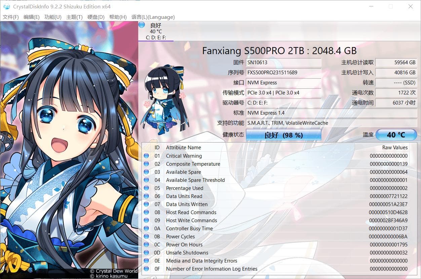Screen dimensions: 421x279
Task: Click raw value 00000007721122
Action: coord(389,196)
